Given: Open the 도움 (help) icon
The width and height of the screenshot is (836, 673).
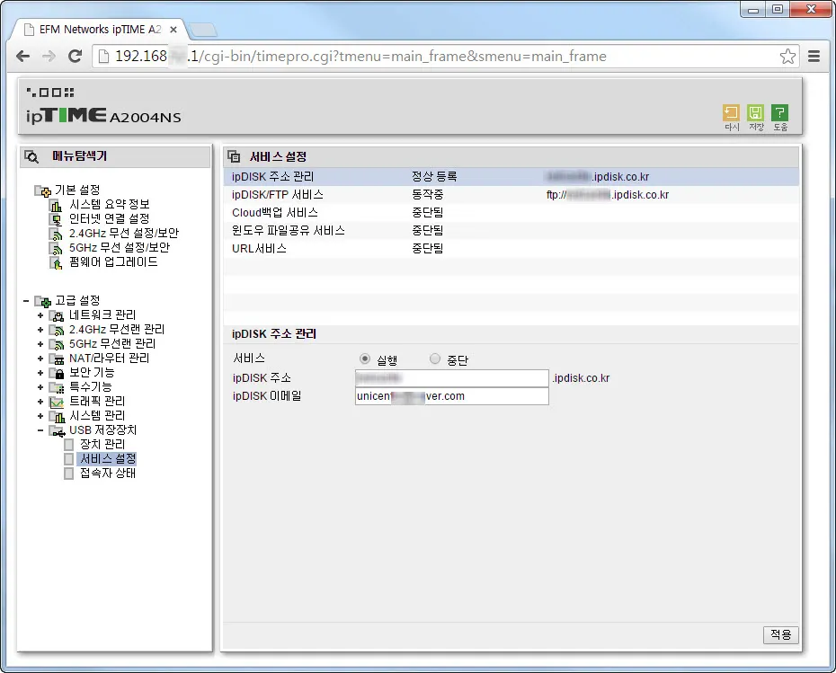Looking at the screenshot, I should 780,113.
